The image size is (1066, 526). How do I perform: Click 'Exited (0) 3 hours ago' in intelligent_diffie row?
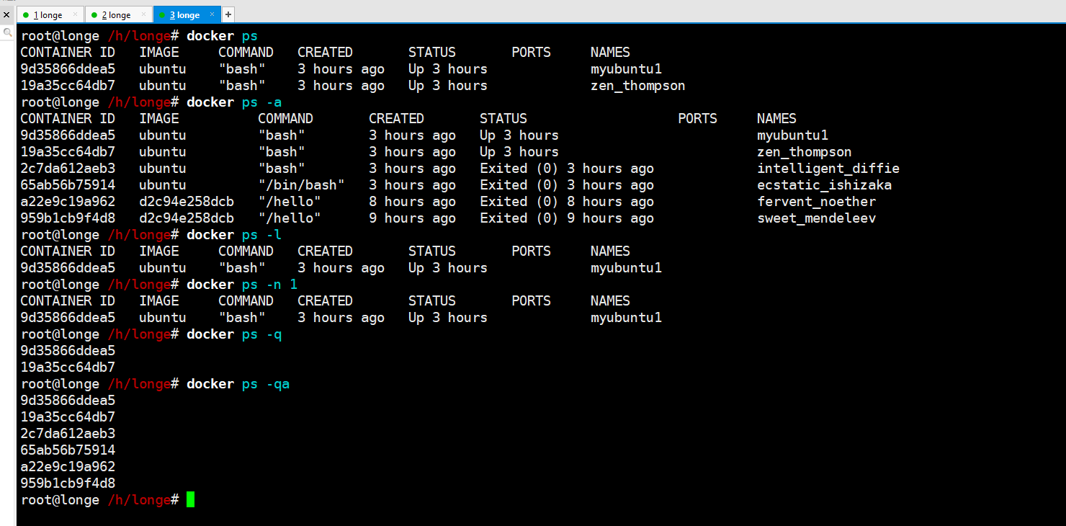coord(567,169)
